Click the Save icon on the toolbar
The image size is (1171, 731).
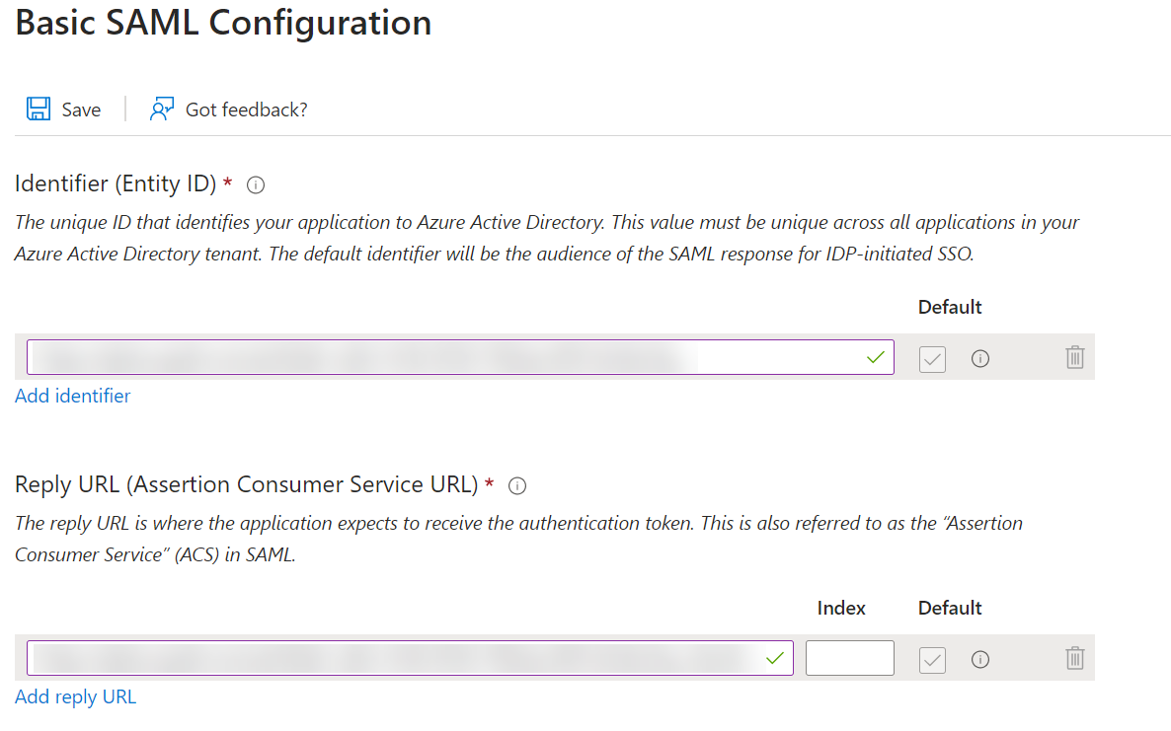[38, 109]
